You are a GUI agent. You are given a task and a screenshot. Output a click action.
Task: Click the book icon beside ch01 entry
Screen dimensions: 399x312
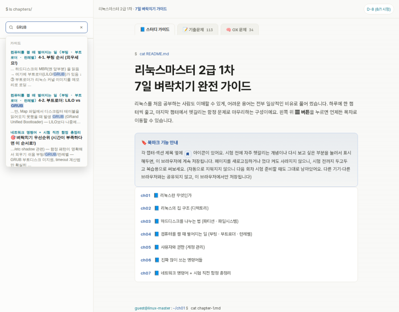tap(156, 195)
